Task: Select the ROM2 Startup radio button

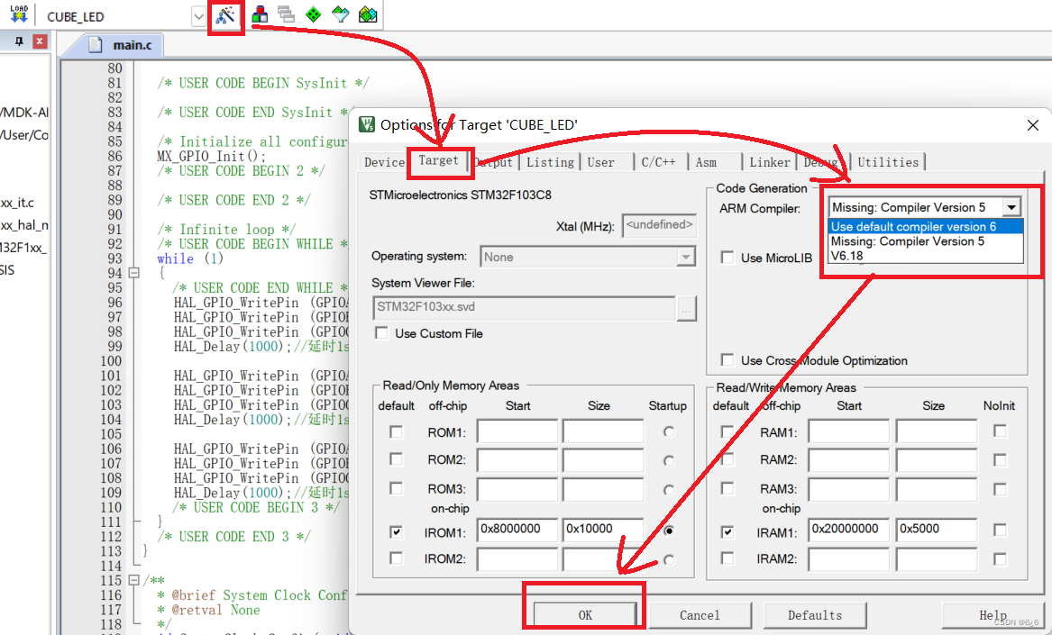Action: point(668,460)
